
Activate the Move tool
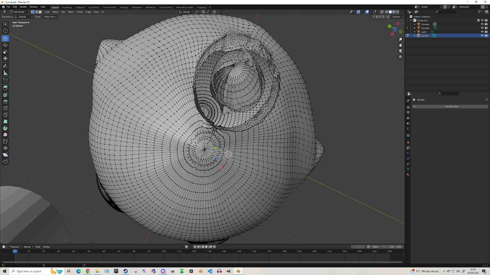click(5, 38)
